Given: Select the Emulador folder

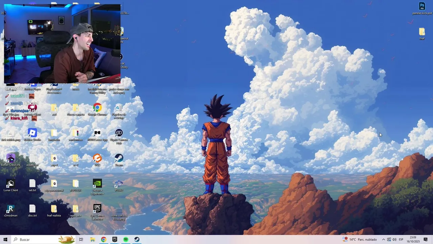Looking at the screenshot, I should click(54, 135).
